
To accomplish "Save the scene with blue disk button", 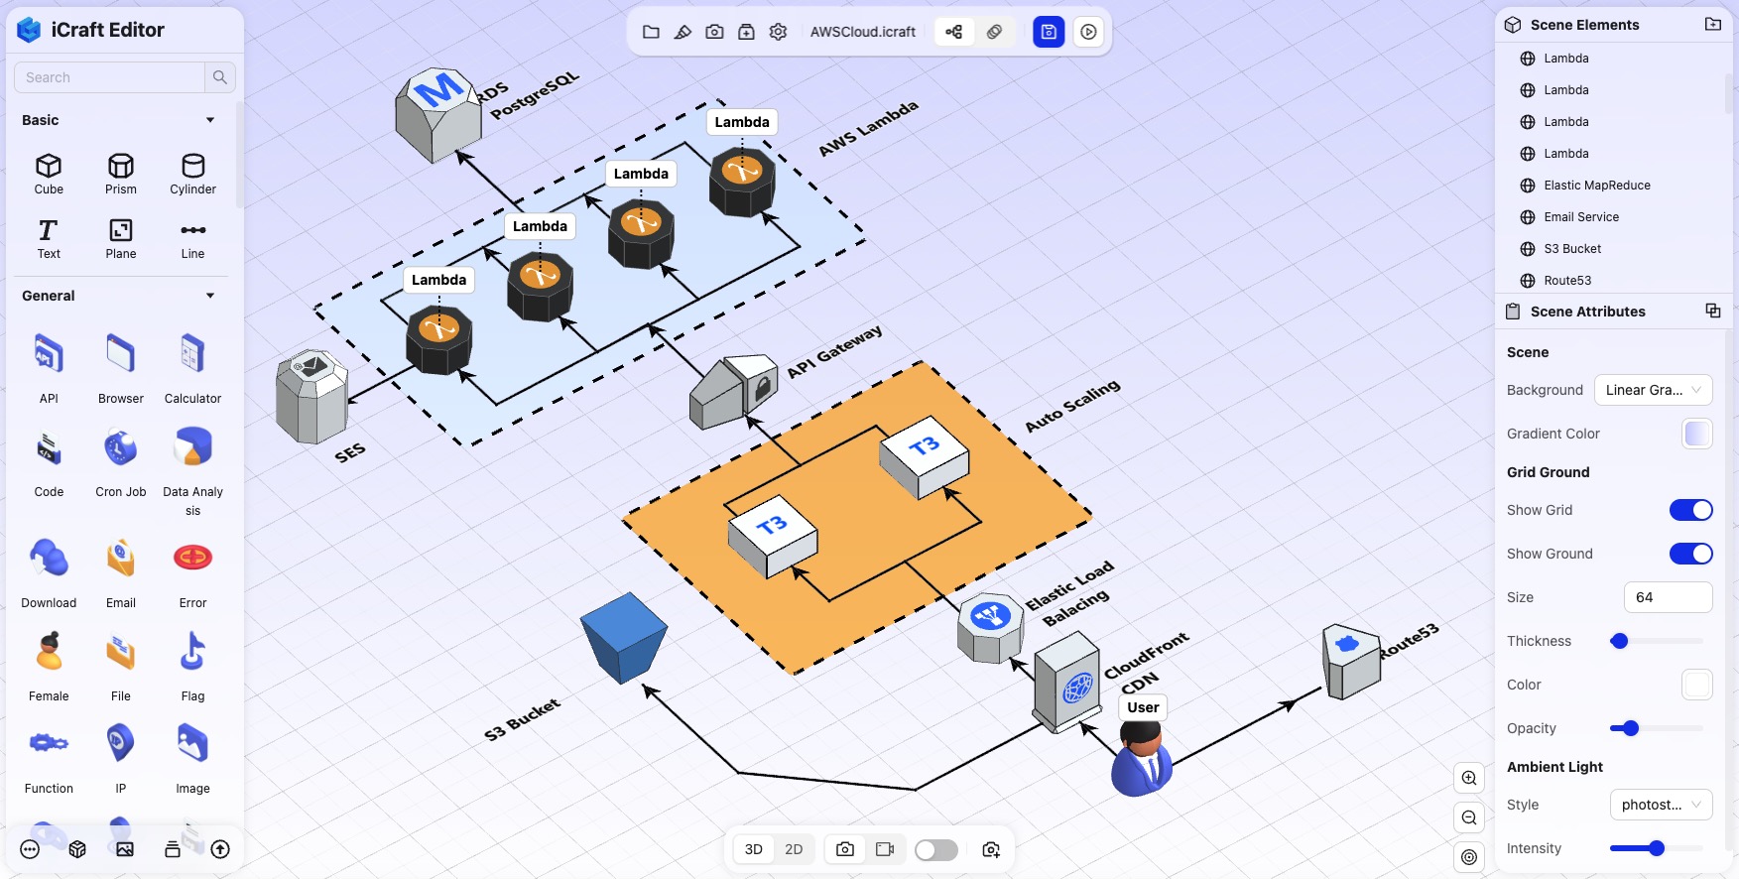I will (1049, 32).
